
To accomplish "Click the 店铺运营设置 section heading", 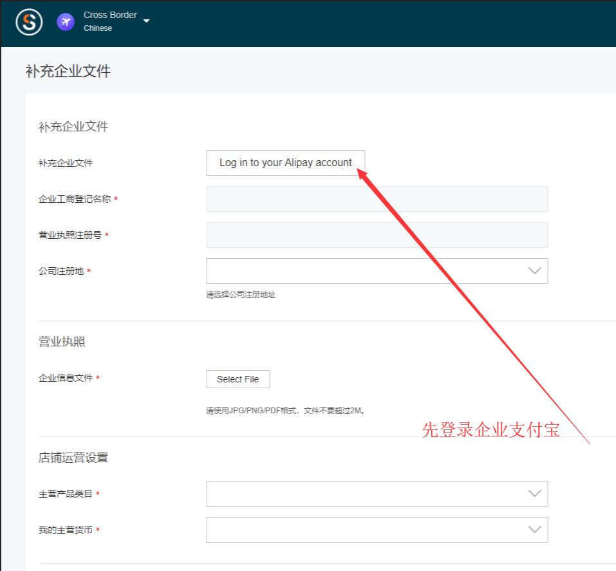I will coord(73,458).
